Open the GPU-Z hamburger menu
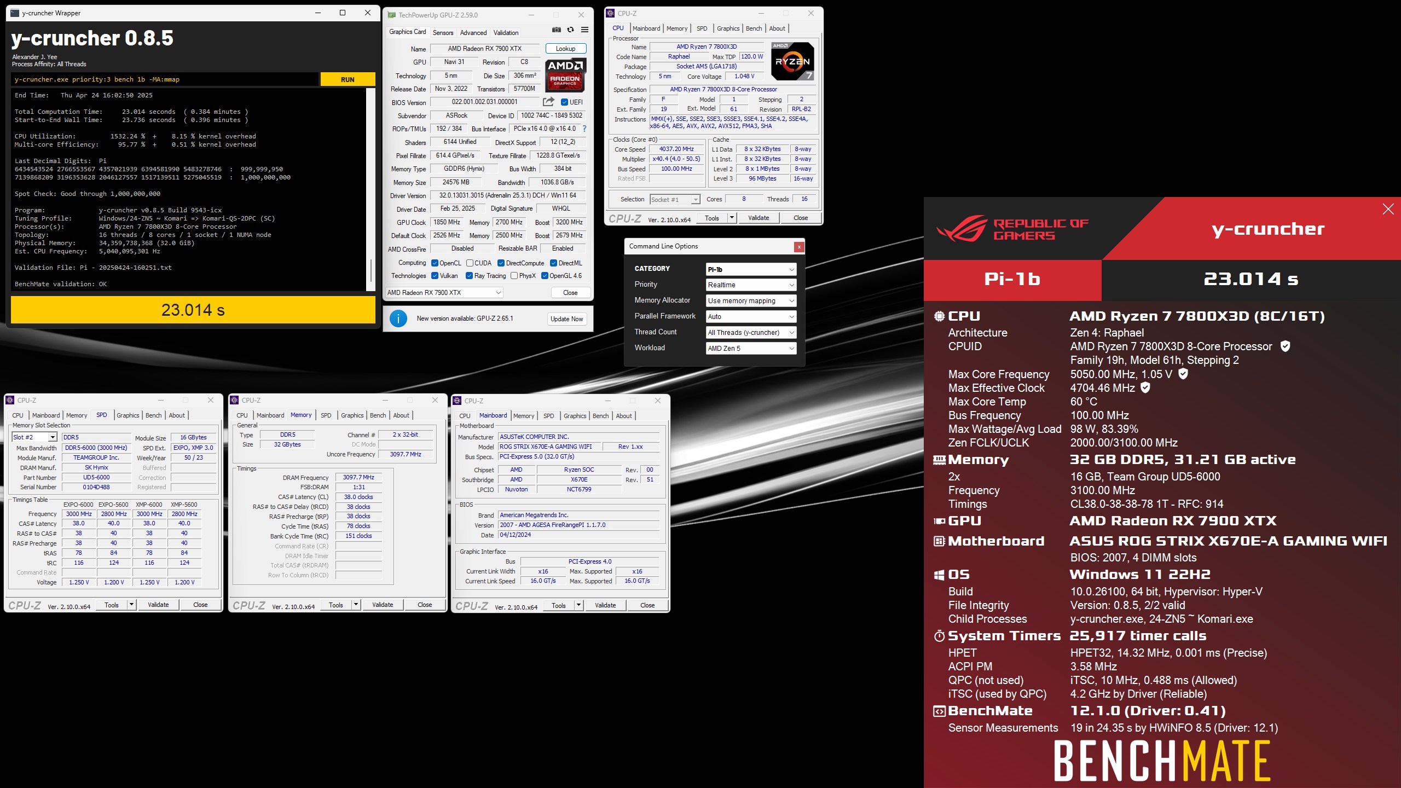This screenshot has height=788, width=1401. [584, 30]
